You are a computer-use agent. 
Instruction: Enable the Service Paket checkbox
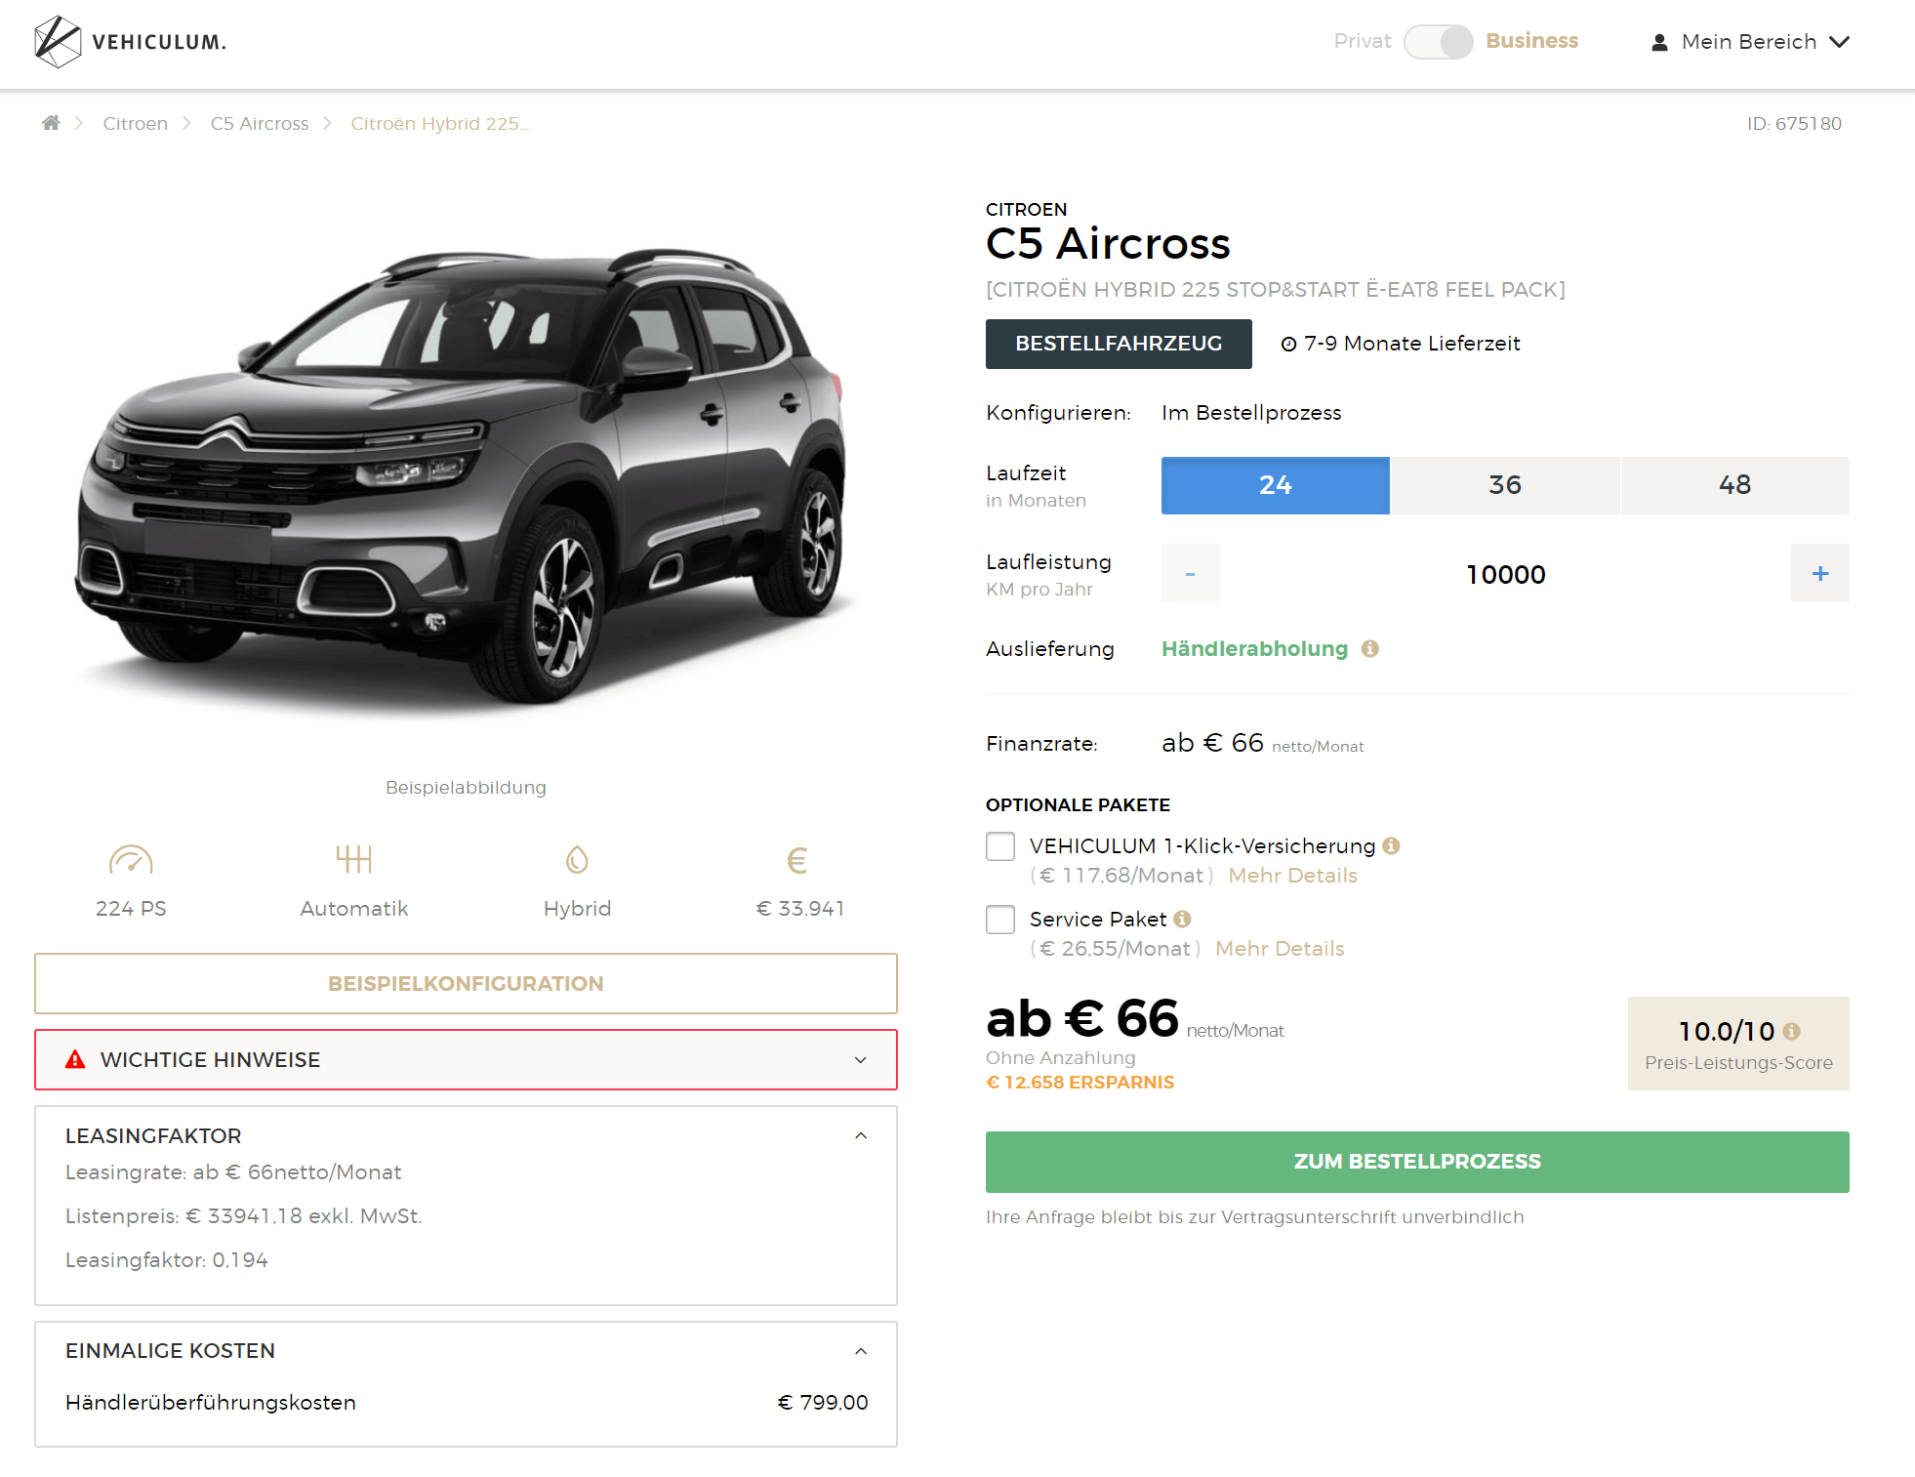(x=1000, y=920)
